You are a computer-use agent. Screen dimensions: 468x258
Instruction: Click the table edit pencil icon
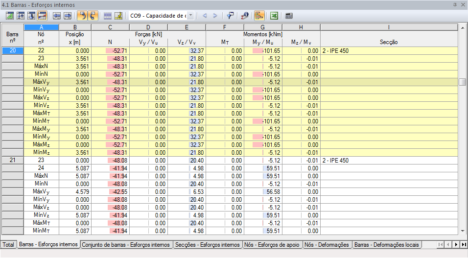[118, 16]
